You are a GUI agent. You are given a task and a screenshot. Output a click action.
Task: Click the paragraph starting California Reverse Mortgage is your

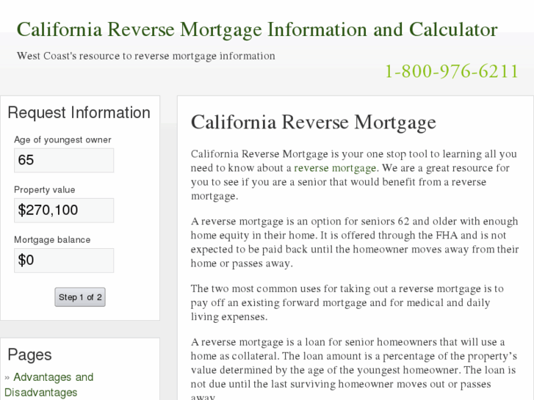click(x=353, y=175)
